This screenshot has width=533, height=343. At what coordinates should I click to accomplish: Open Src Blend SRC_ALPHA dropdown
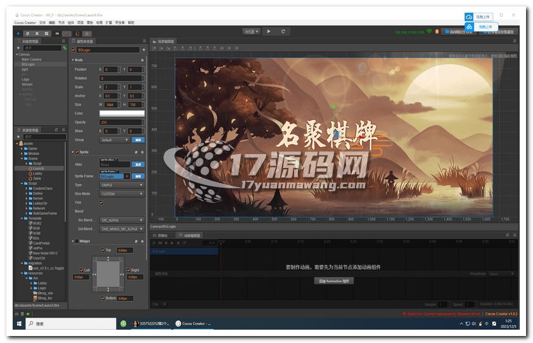point(122,220)
